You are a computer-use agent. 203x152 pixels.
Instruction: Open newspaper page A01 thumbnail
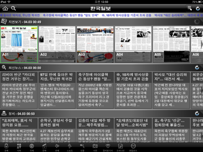19,45
